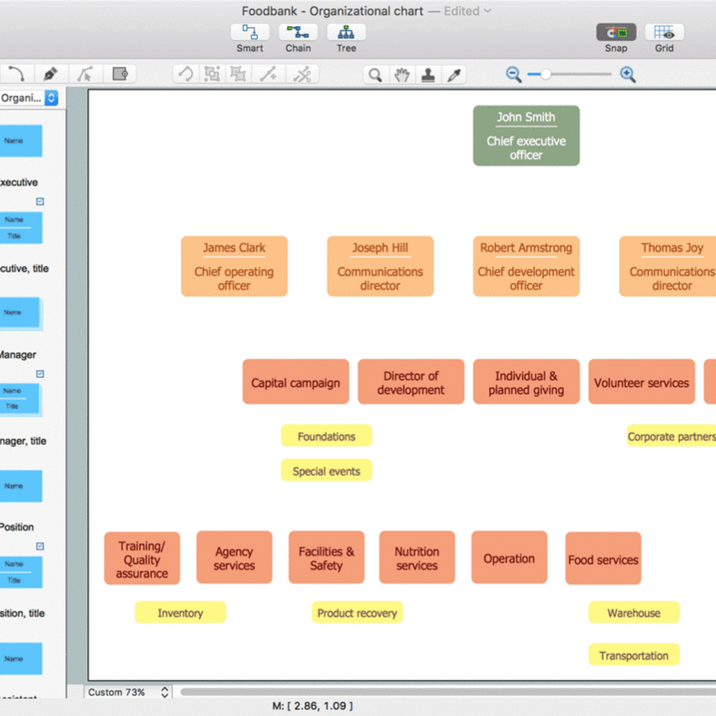
Task: Click the checkbox icon below Manager label
Action: pyautogui.click(x=40, y=374)
